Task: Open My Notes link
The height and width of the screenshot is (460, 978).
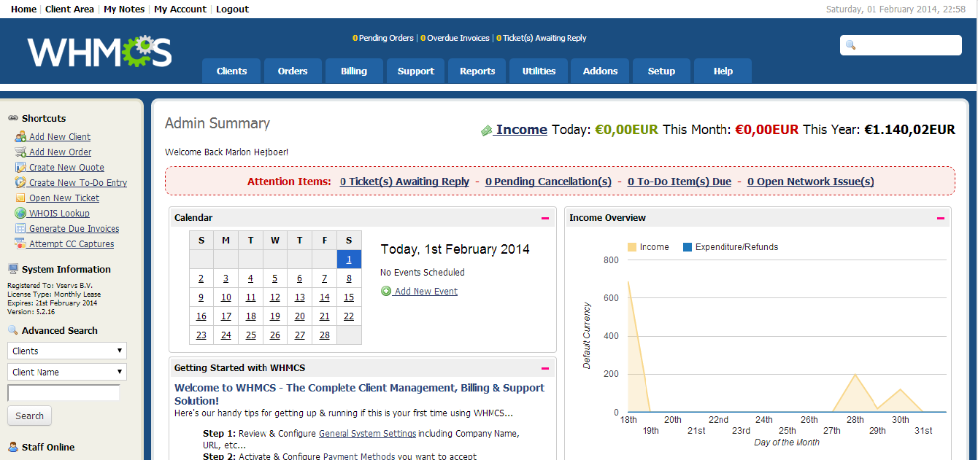Action: [x=124, y=9]
